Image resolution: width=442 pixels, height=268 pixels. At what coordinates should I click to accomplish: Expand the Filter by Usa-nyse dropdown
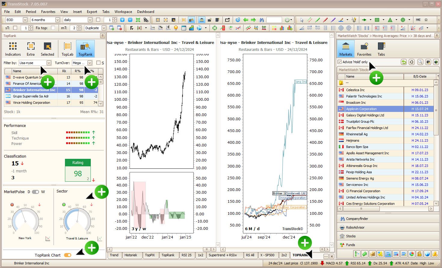tap(49, 63)
